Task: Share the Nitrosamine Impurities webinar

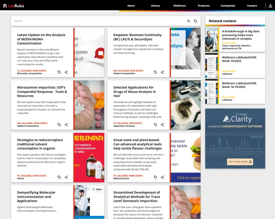Action: [66, 125]
